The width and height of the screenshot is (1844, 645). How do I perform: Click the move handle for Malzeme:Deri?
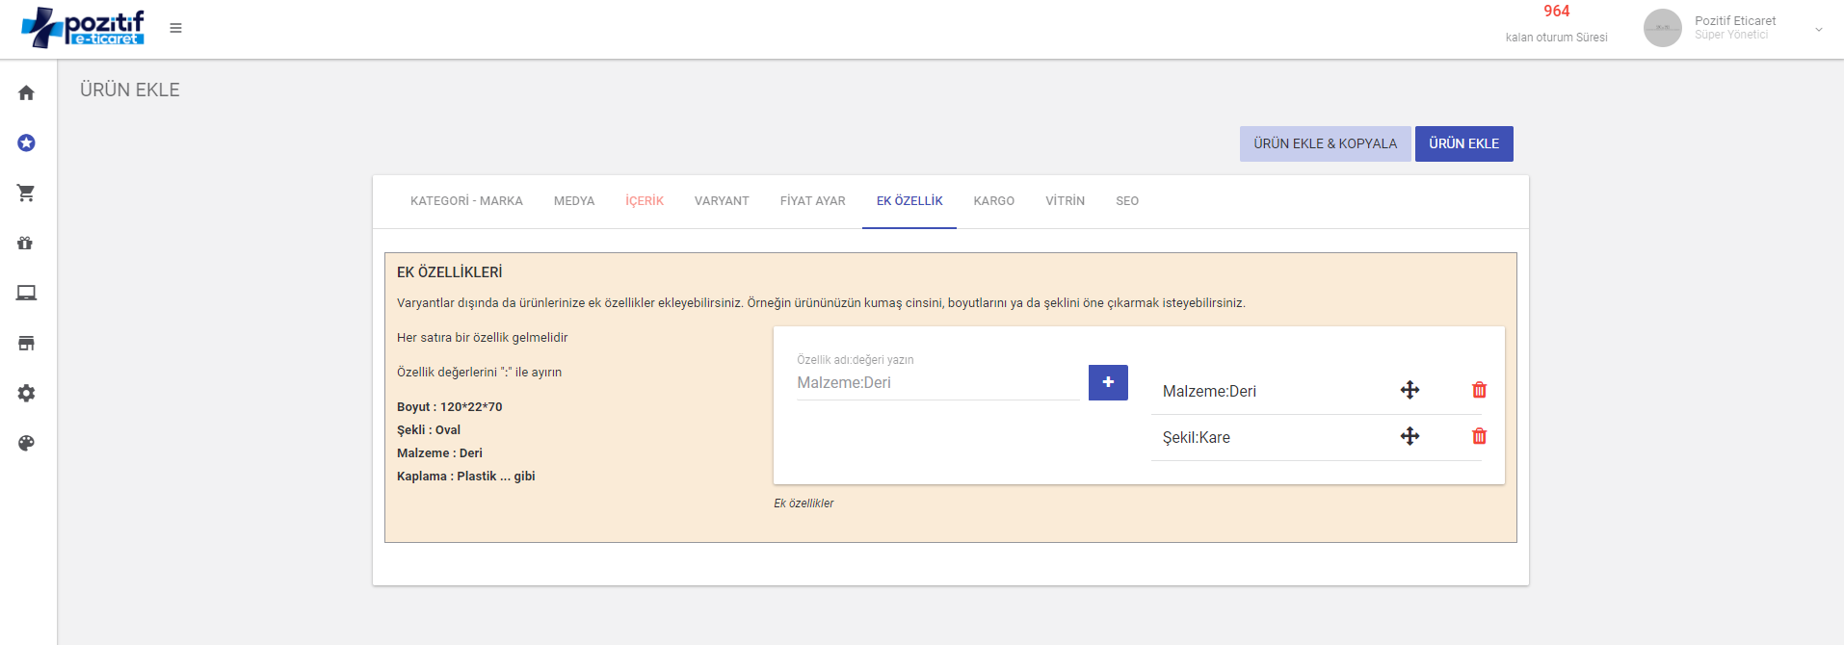click(1409, 390)
